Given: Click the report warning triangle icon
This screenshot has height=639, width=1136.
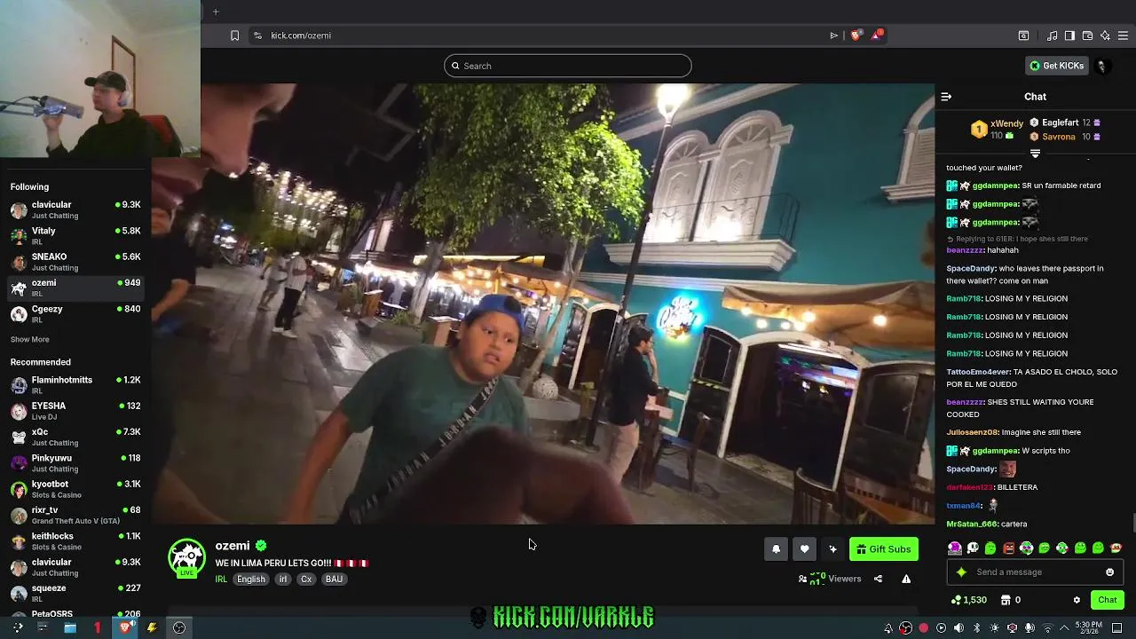Looking at the screenshot, I should point(906,579).
